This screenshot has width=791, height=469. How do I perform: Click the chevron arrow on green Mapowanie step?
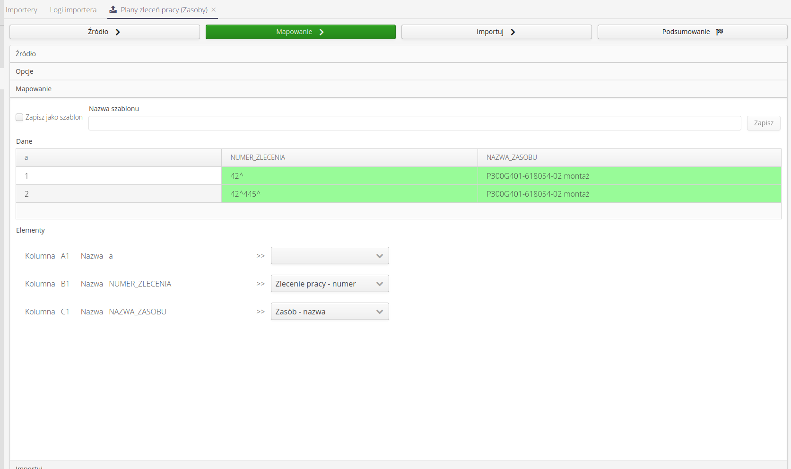click(322, 32)
